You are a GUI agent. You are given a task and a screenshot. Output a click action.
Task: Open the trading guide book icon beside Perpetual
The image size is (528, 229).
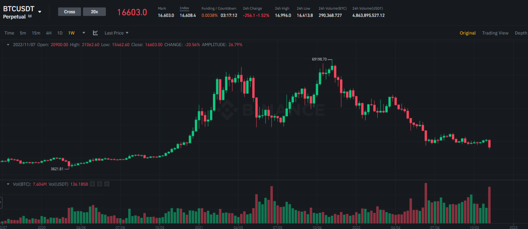click(x=30, y=16)
